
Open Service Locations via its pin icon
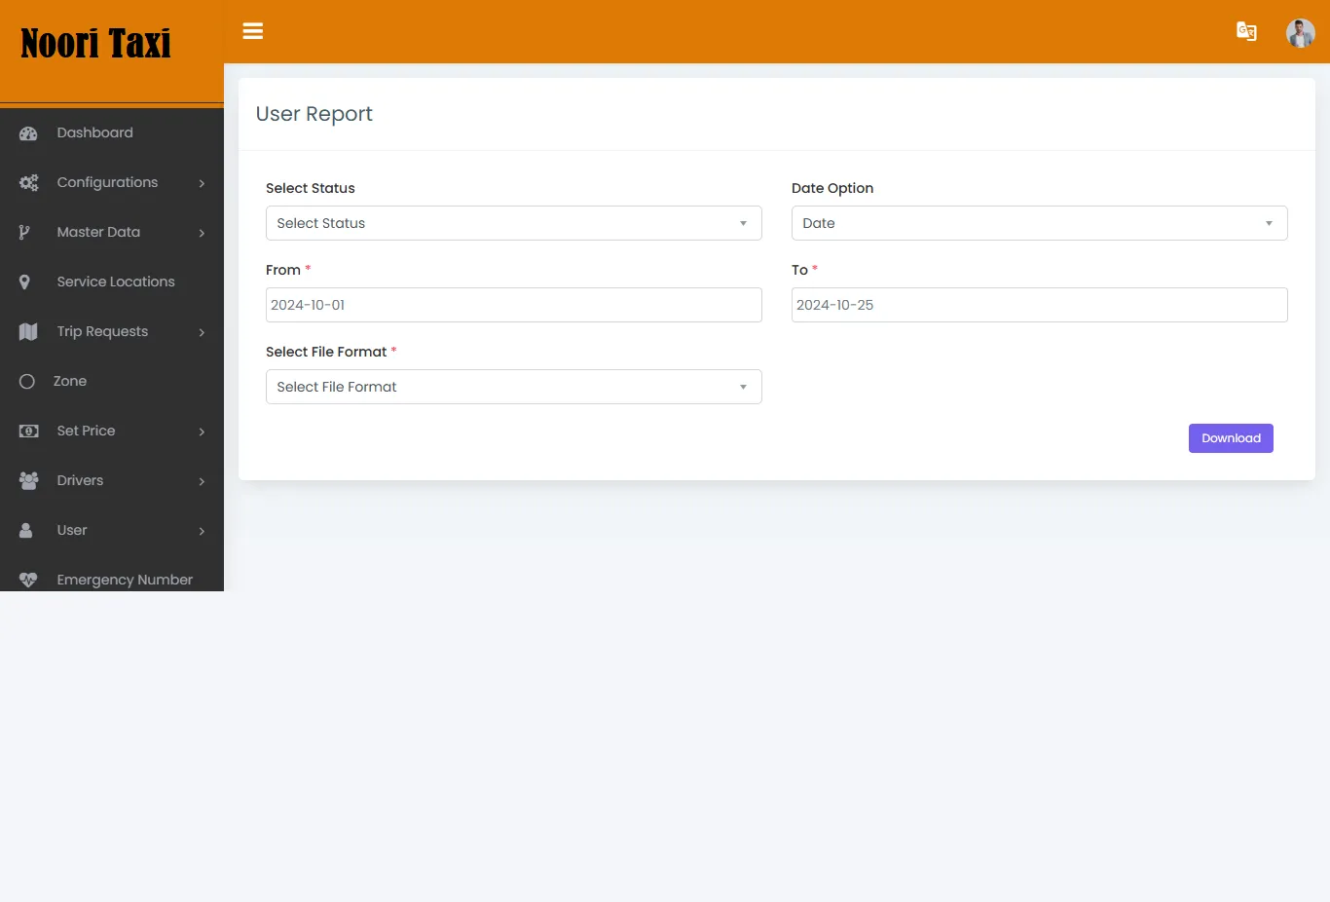pyautogui.click(x=27, y=282)
